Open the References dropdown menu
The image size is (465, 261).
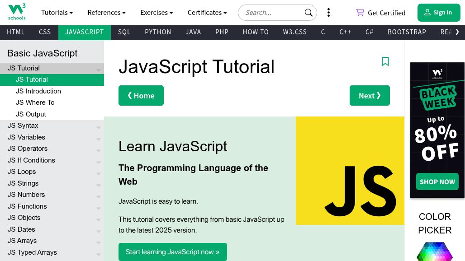(x=107, y=13)
